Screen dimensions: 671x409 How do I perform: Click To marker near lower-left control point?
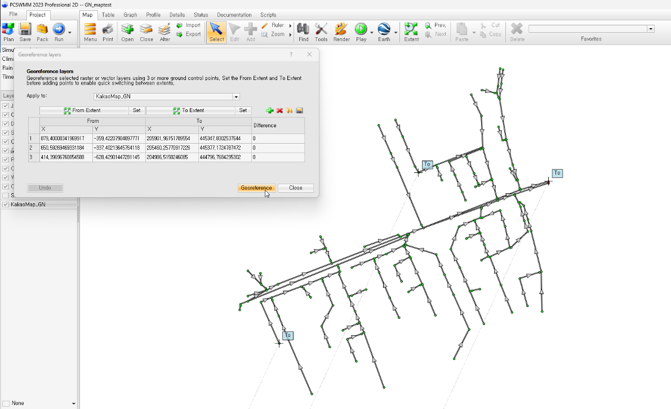(x=287, y=336)
